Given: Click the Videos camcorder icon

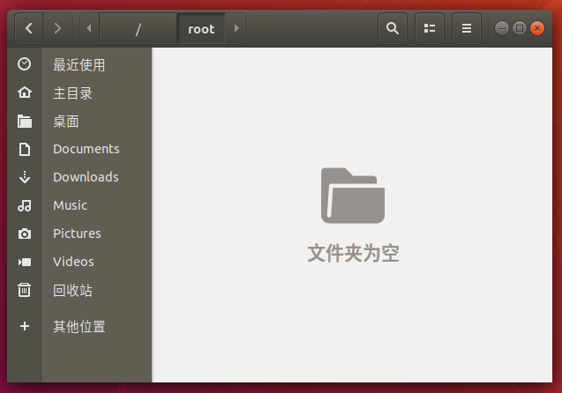Looking at the screenshot, I should point(25,262).
